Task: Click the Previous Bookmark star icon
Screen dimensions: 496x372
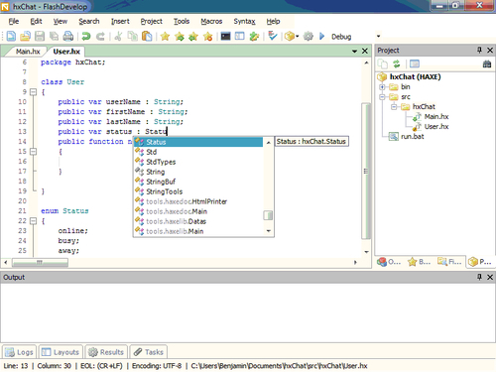Action: point(193,36)
